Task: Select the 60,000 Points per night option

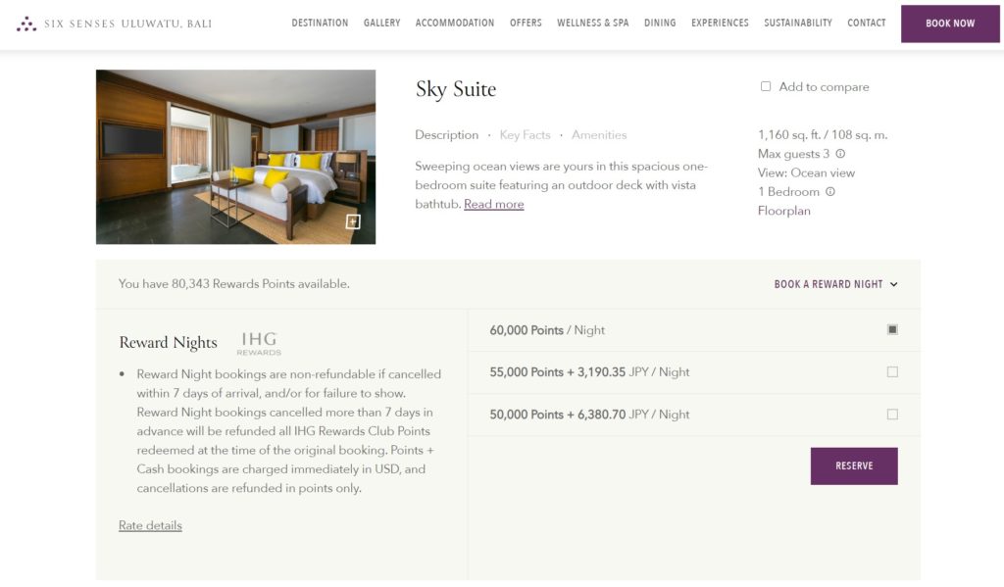Action: 892,330
